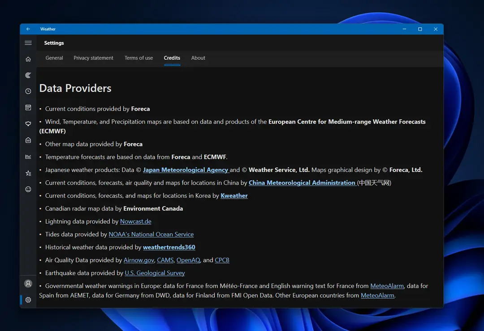Go to the Forecast home icon
Image resolution: width=484 pixels, height=331 pixels.
coord(28,59)
